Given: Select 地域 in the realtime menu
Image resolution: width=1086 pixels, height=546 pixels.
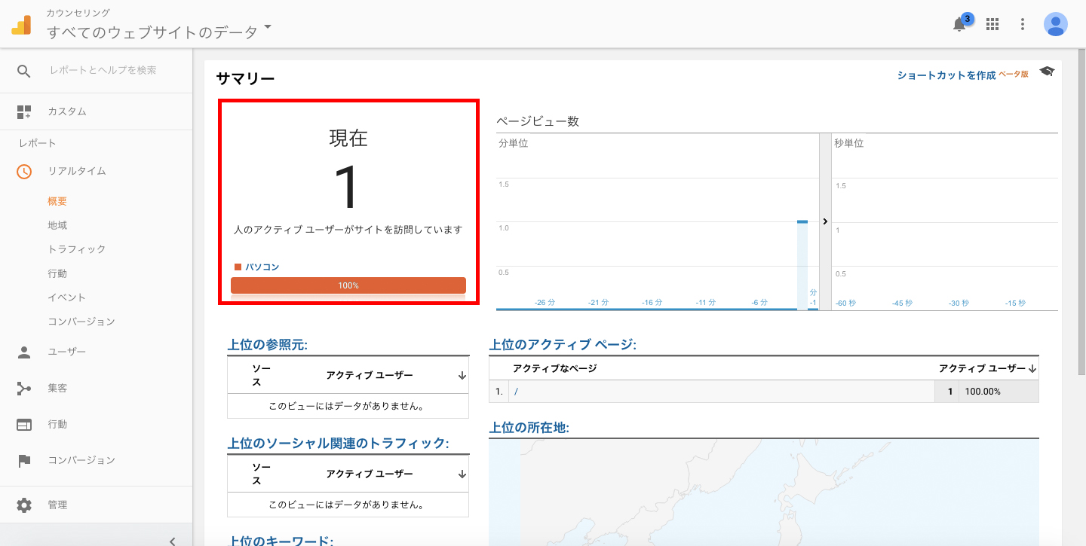Looking at the screenshot, I should (57, 225).
